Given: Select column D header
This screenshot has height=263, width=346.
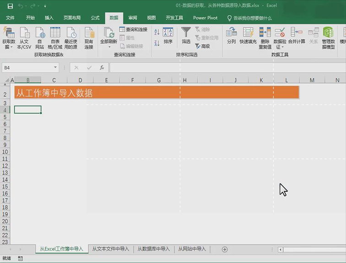Looking at the screenshot, I should (x=81, y=80).
